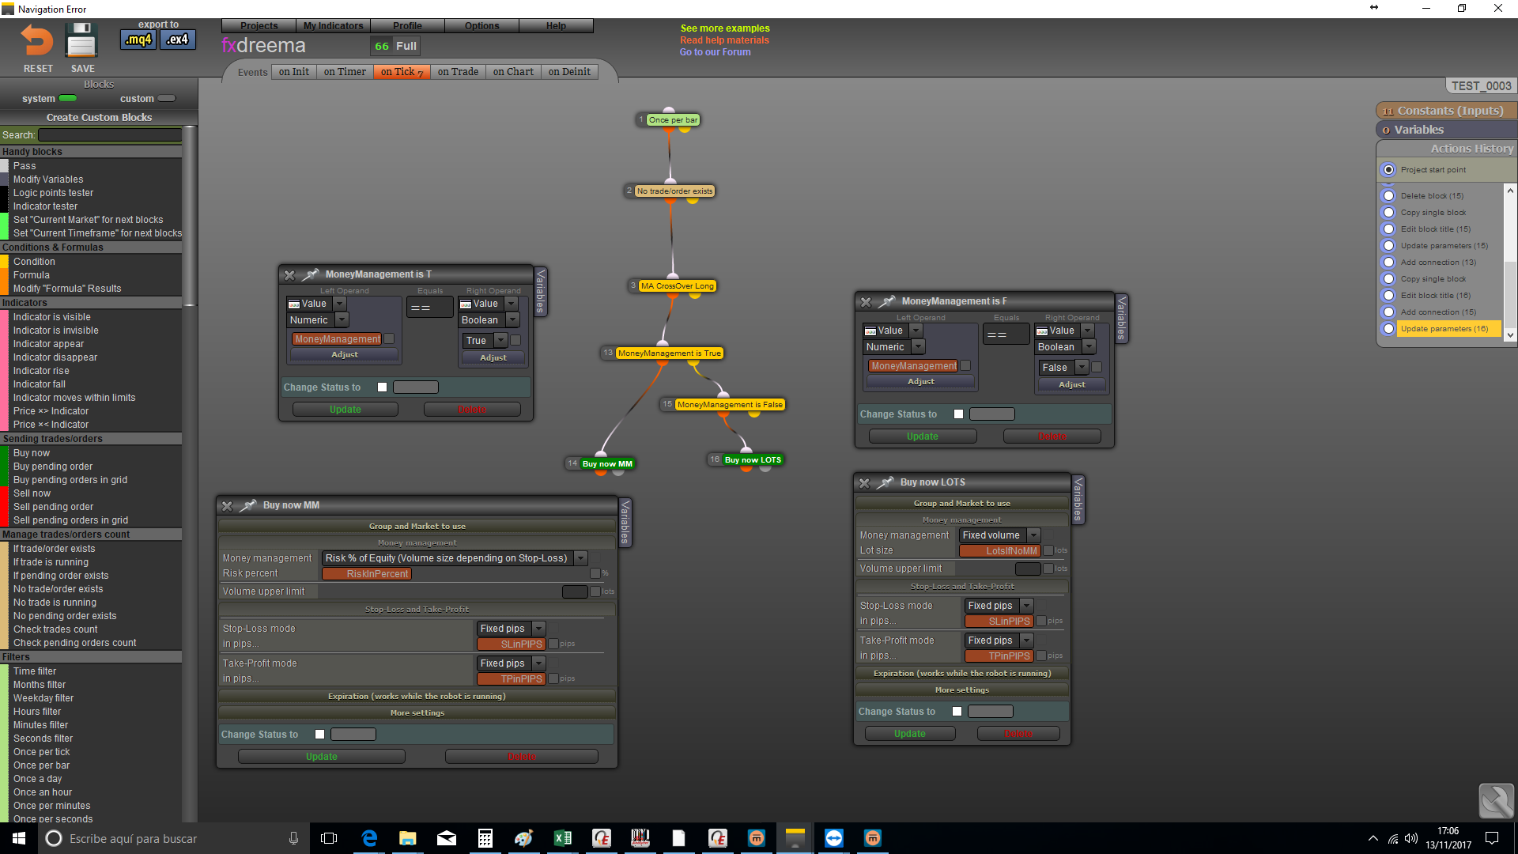Click Delete in Buy now LOTS panel
This screenshot has height=854, width=1518.
[x=1018, y=734]
